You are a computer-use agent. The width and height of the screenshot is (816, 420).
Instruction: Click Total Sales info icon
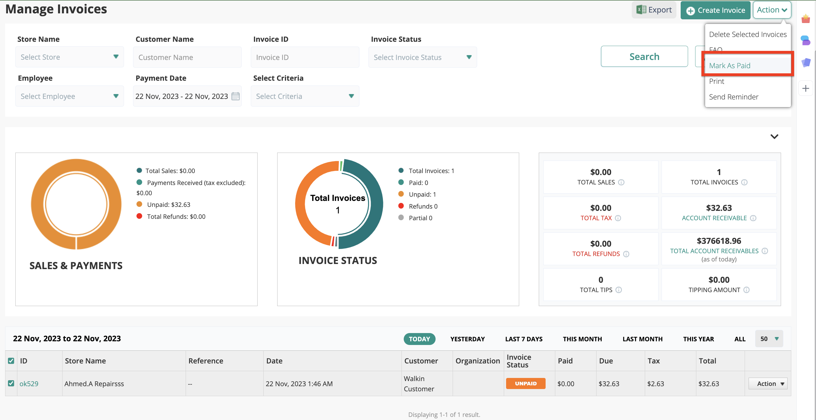pos(621,182)
